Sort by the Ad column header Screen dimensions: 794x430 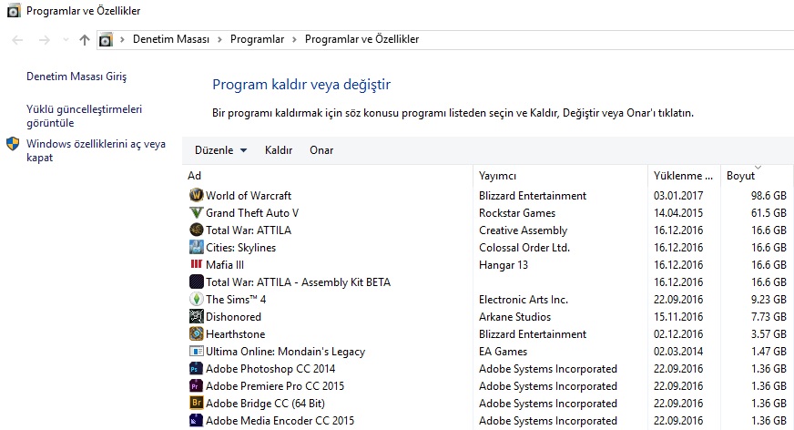[195, 175]
